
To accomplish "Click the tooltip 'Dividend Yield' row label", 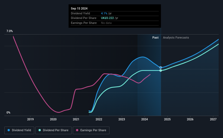I will [x=80, y=13].
